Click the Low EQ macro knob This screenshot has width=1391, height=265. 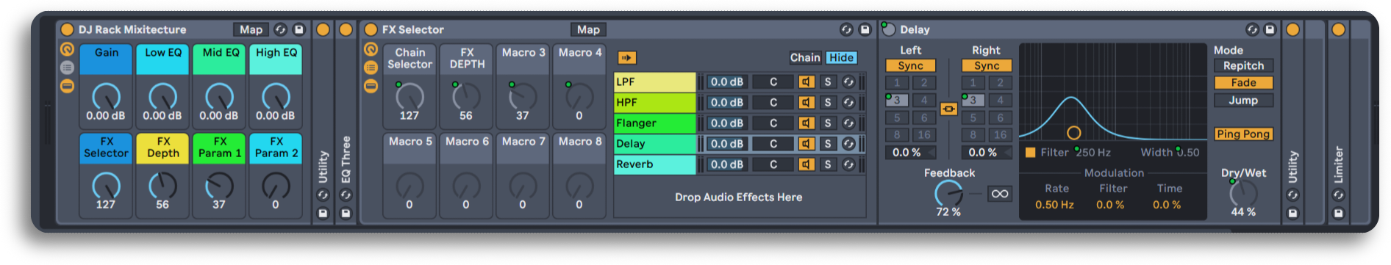[162, 96]
